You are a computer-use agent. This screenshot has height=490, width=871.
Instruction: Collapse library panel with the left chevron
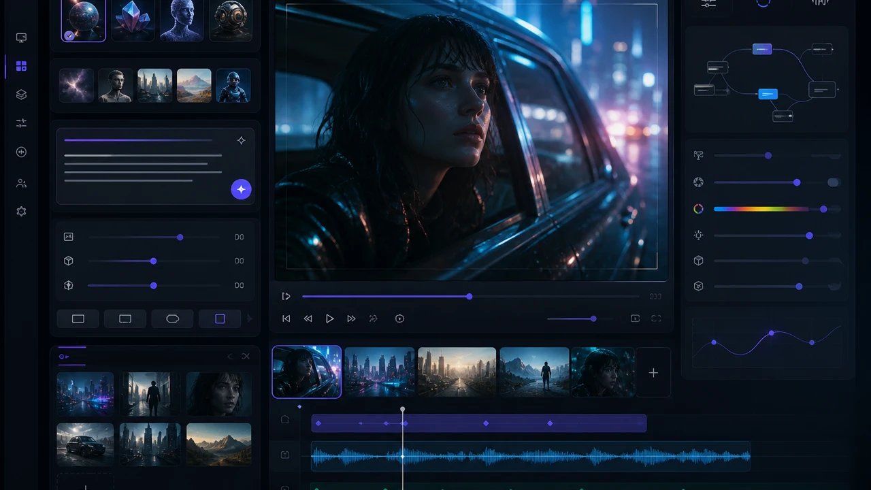[230, 356]
